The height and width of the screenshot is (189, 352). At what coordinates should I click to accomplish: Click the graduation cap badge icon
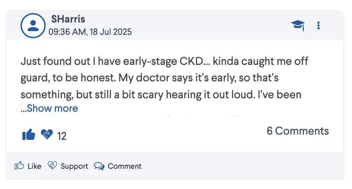[298, 25]
